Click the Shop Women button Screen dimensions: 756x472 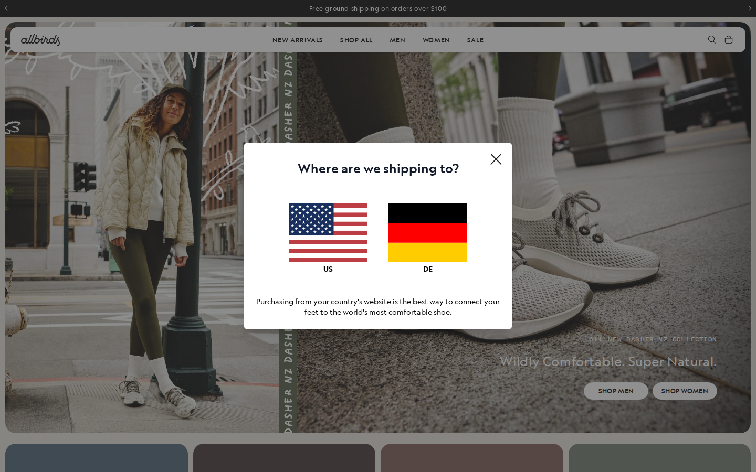tap(685, 391)
